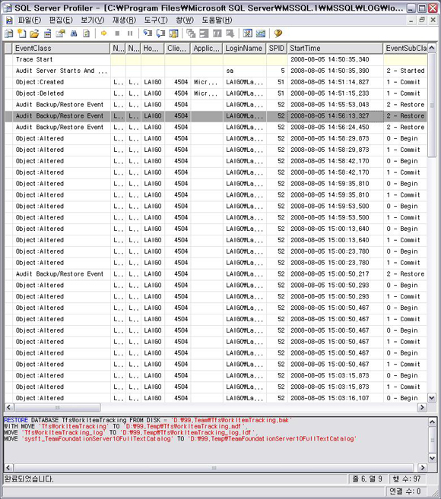Click the RESTORE keyword in the SQL text pane
Image resolution: width=441 pixels, height=499 pixels.
(16, 420)
